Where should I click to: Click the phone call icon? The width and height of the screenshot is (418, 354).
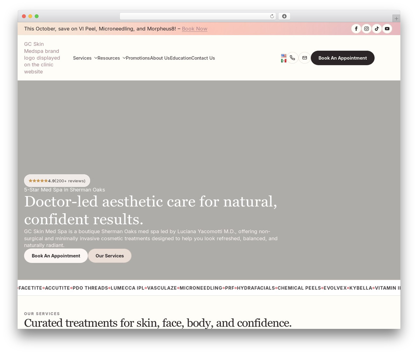(292, 58)
